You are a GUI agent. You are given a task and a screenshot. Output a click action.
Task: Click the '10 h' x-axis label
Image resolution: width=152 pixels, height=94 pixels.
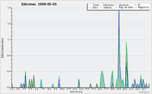tap(62, 89)
